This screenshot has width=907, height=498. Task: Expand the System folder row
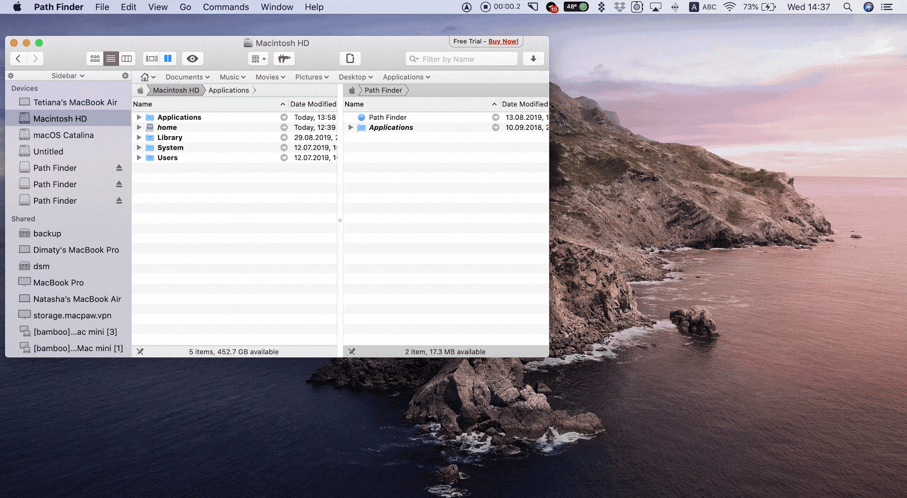click(139, 148)
